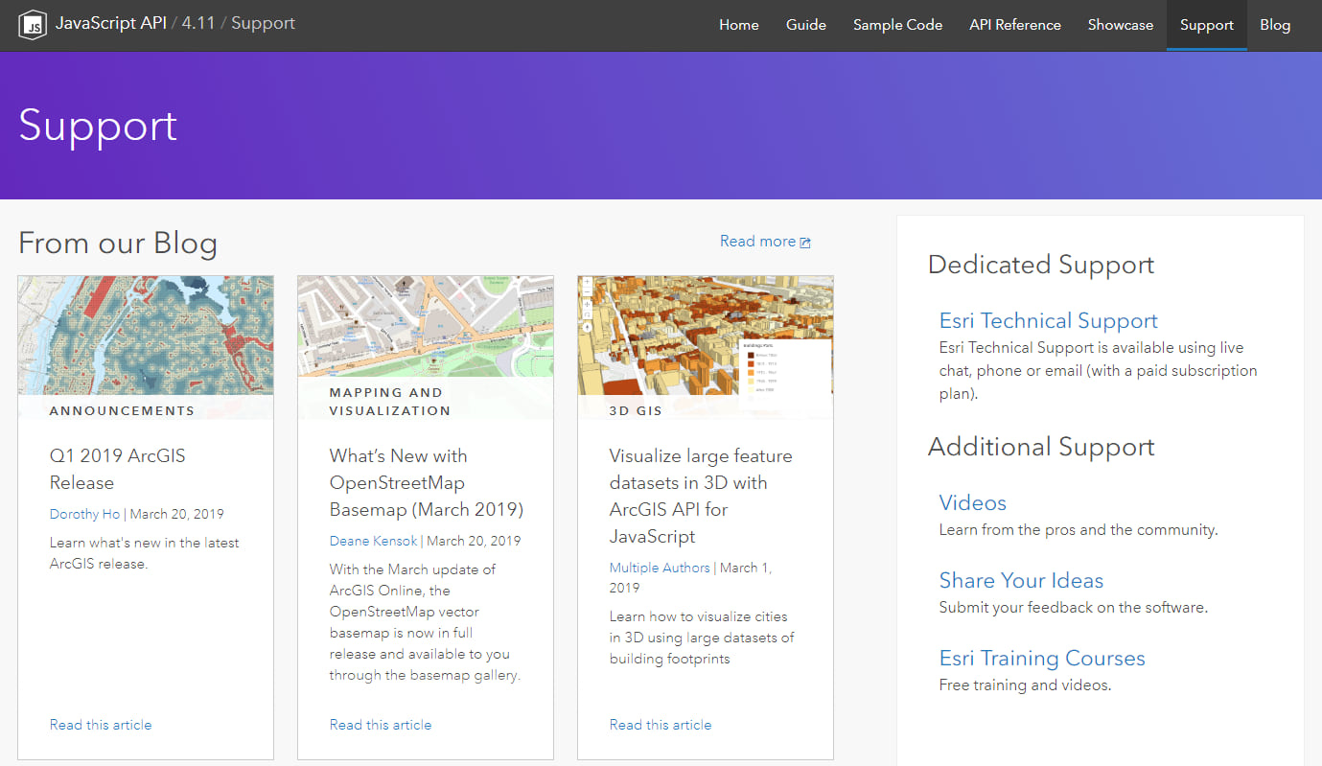Click the Dedicated Support heading
This screenshot has height=766, width=1322.
tap(1041, 266)
